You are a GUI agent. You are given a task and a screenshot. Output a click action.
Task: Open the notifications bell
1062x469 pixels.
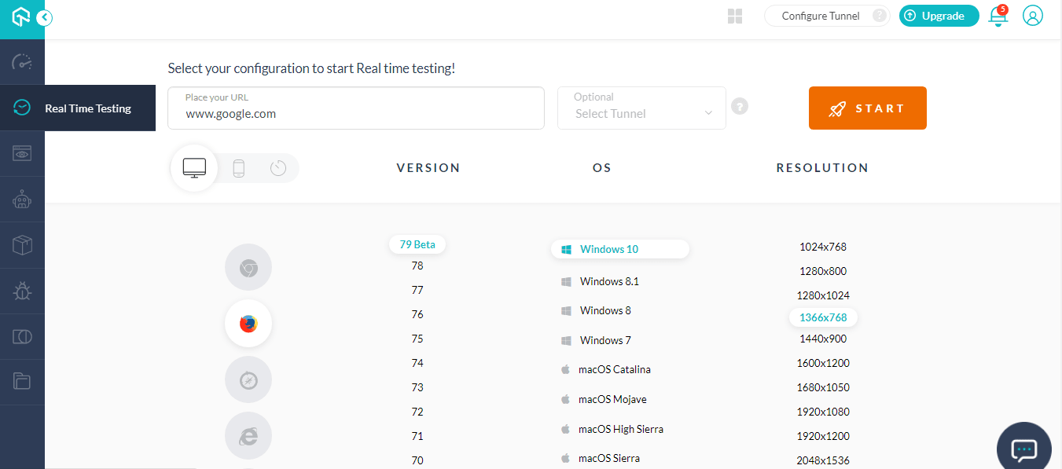[997, 16]
